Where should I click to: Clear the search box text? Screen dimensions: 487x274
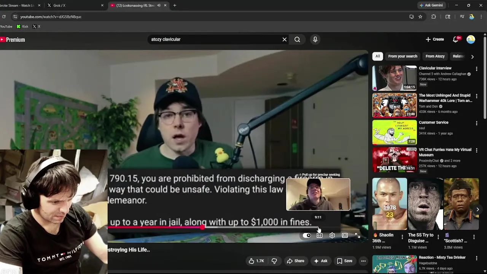tap(284, 40)
